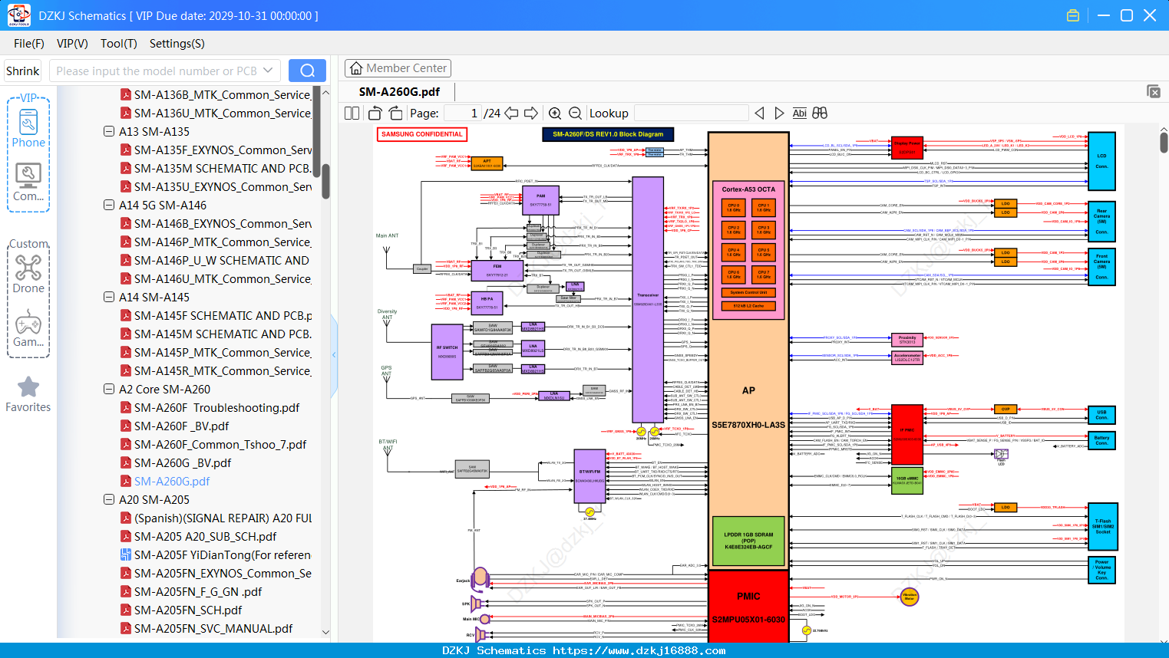
Task: Collapse the A20 SM-A205 folder
Action: (109, 499)
